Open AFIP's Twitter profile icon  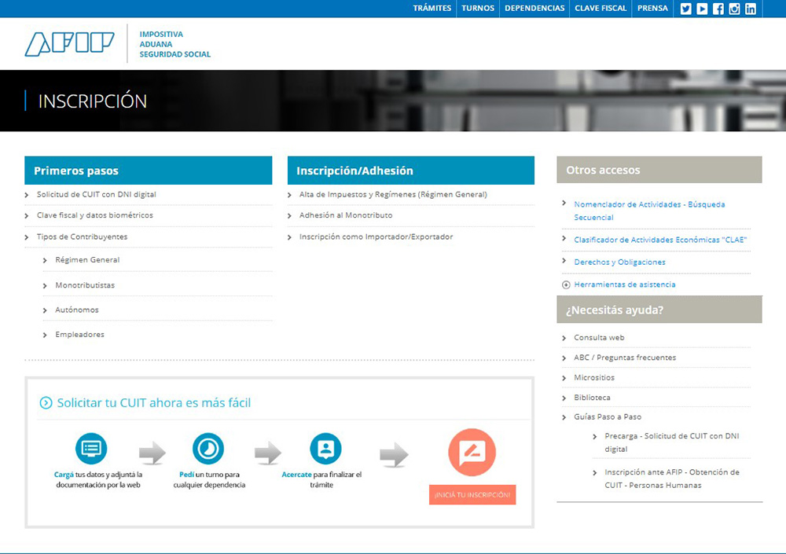point(685,9)
